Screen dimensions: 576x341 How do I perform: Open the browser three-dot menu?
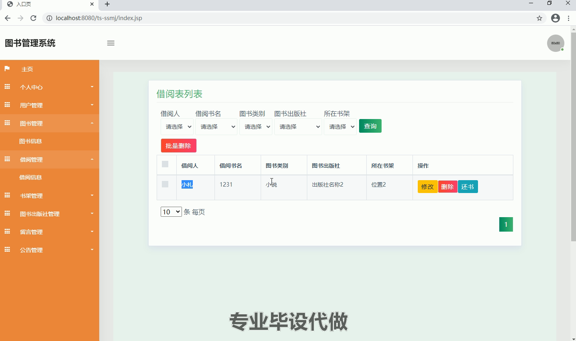(x=568, y=18)
